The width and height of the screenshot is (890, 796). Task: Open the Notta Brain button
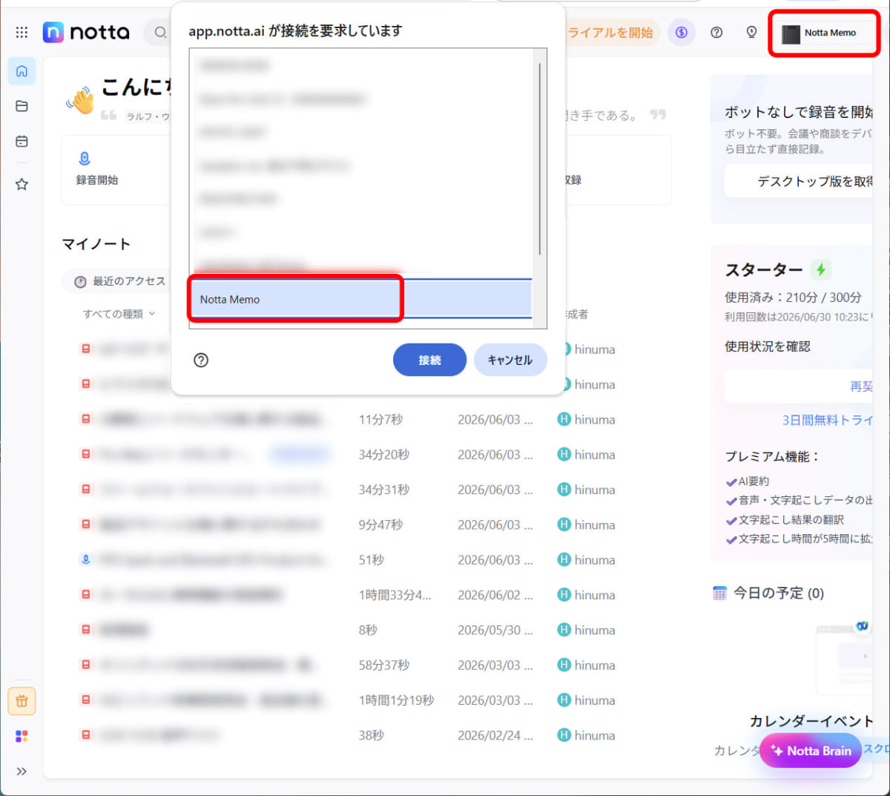click(810, 751)
